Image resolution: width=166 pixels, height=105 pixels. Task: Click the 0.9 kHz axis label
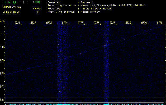click(2, 60)
